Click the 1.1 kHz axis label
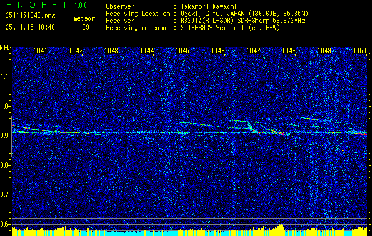 tap(5, 77)
